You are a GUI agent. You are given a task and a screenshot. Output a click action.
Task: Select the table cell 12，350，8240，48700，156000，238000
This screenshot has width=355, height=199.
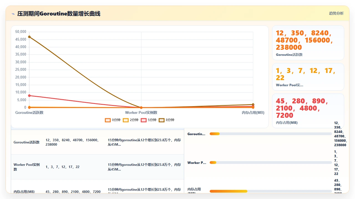(74, 142)
